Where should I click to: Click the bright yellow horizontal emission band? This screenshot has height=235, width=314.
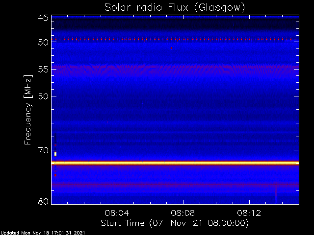click(x=175, y=163)
